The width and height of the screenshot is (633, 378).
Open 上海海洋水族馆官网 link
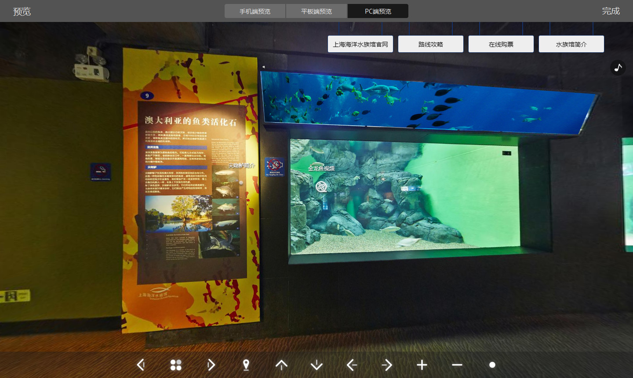tap(360, 44)
